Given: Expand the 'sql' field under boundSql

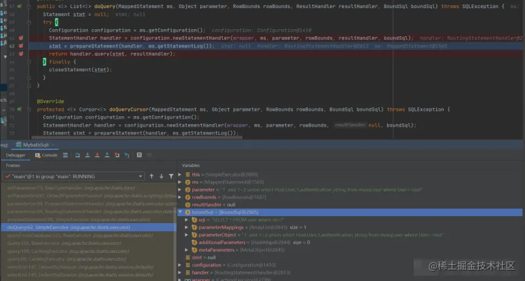Looking at the screenshot, I should click(187, 220).
